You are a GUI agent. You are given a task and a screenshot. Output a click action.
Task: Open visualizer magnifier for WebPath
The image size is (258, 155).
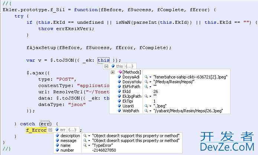(x=146, y=111)
